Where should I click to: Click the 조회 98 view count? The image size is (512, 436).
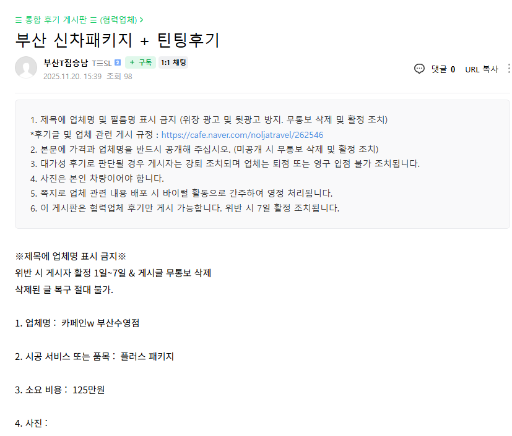click(x=119, y=77)
